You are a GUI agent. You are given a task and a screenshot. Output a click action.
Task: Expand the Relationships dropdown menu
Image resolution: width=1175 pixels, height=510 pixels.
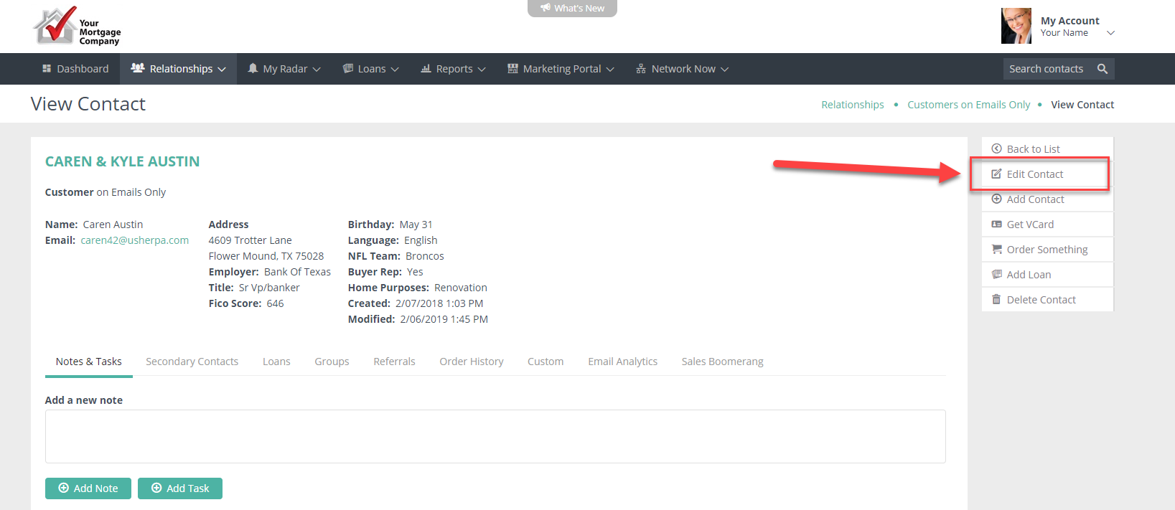179,69
